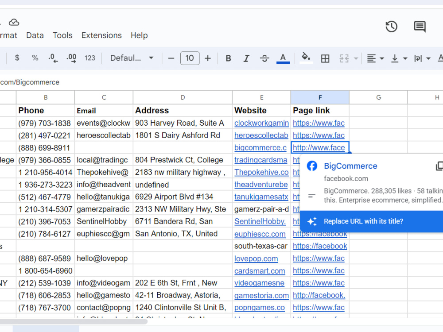
Task: Select the http://www.face link cell
Action: pyautogui.click(x=320, y=148)
